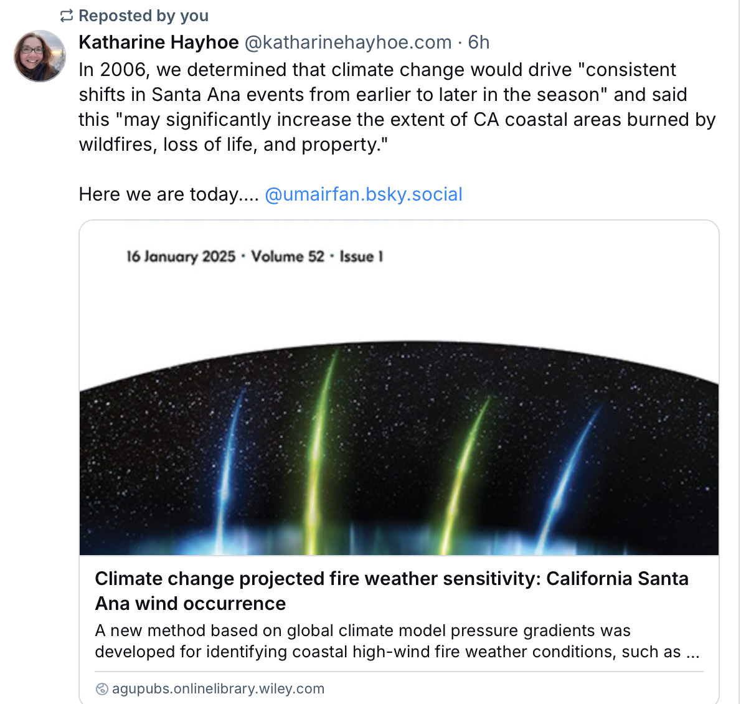Click the globe icon beside agupubs domain
The height and width of the screenshot is (704, 741).
tap(101, 689)
